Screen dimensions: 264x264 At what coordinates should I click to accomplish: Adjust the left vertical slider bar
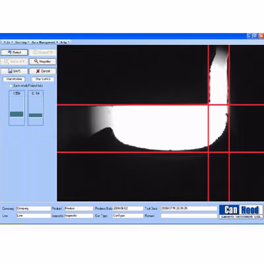pos(16,114)
